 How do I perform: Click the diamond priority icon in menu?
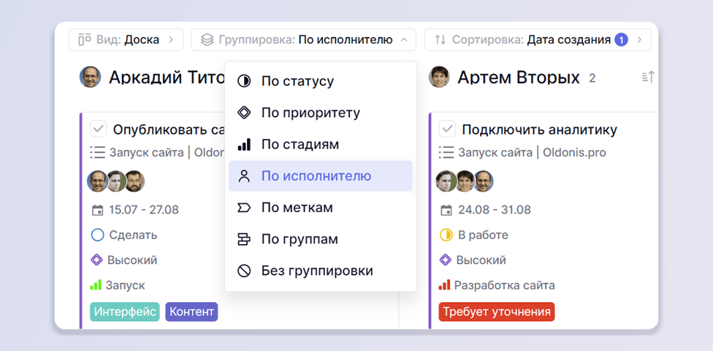(244, 113)
